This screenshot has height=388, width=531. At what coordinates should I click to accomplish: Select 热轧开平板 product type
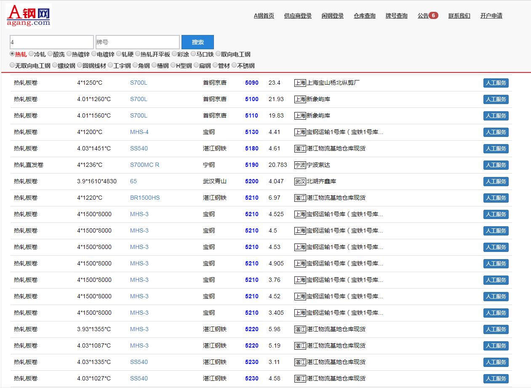(138, 54)
